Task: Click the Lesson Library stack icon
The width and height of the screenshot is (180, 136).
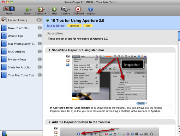Action: 4,20
